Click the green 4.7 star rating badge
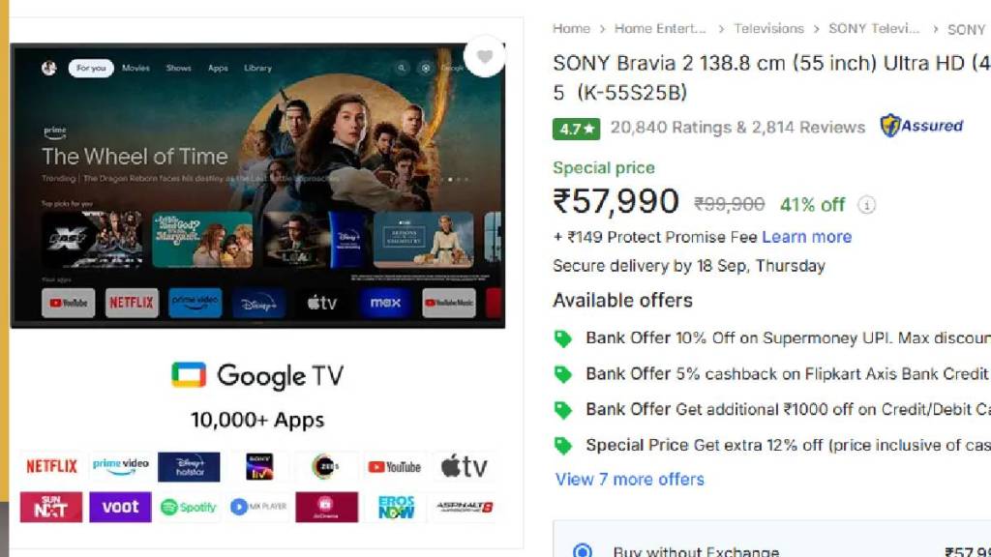 576,129
